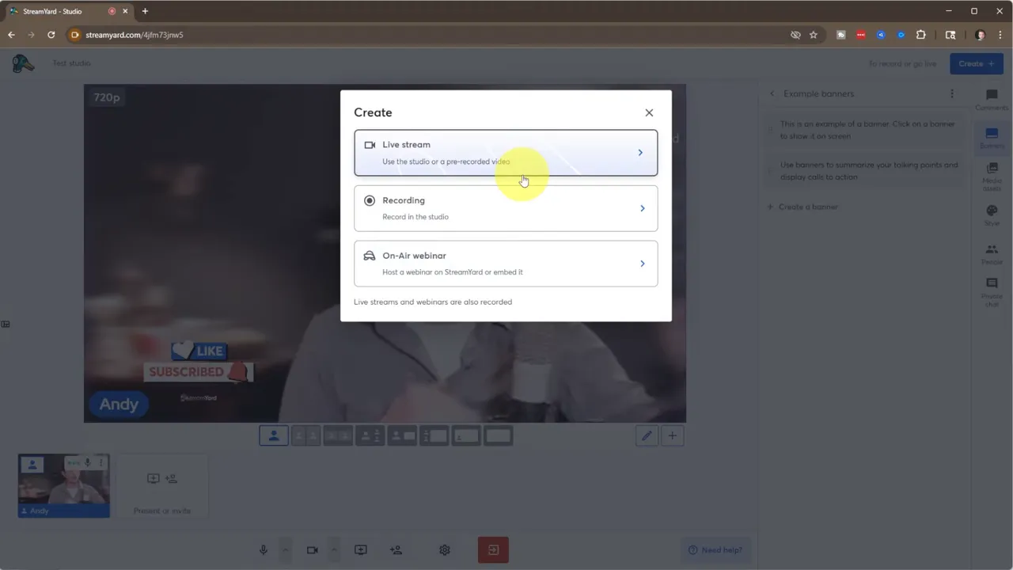Expand the Example banners overflow menu
The image size is (1013, 570).
point(952,93)
